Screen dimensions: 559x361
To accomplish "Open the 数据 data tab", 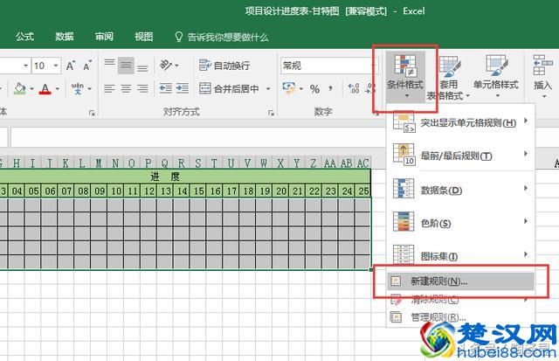I will (x=64, y=37).
